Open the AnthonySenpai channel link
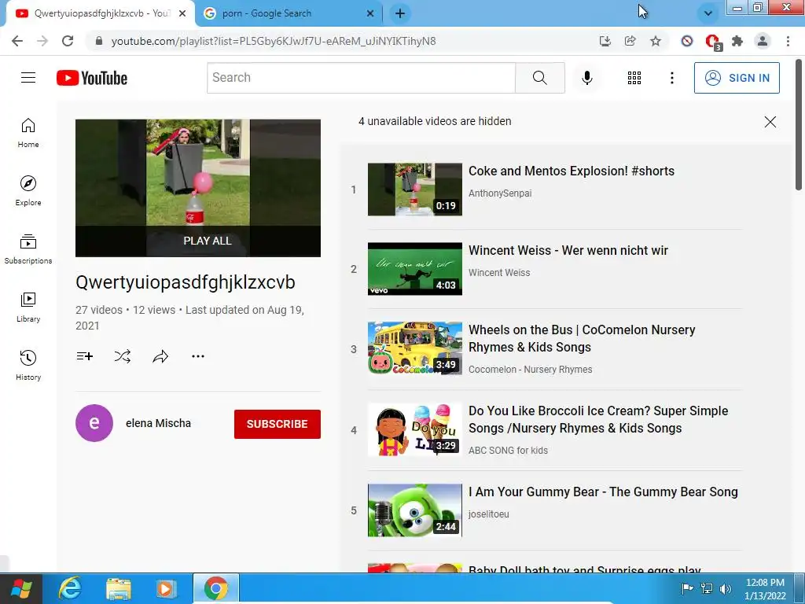This screenshot has height=604, width=805. (500, 193)
